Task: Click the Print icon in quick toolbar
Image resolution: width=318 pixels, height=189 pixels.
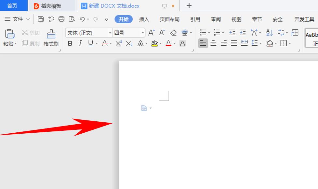Action: [61, 19]
